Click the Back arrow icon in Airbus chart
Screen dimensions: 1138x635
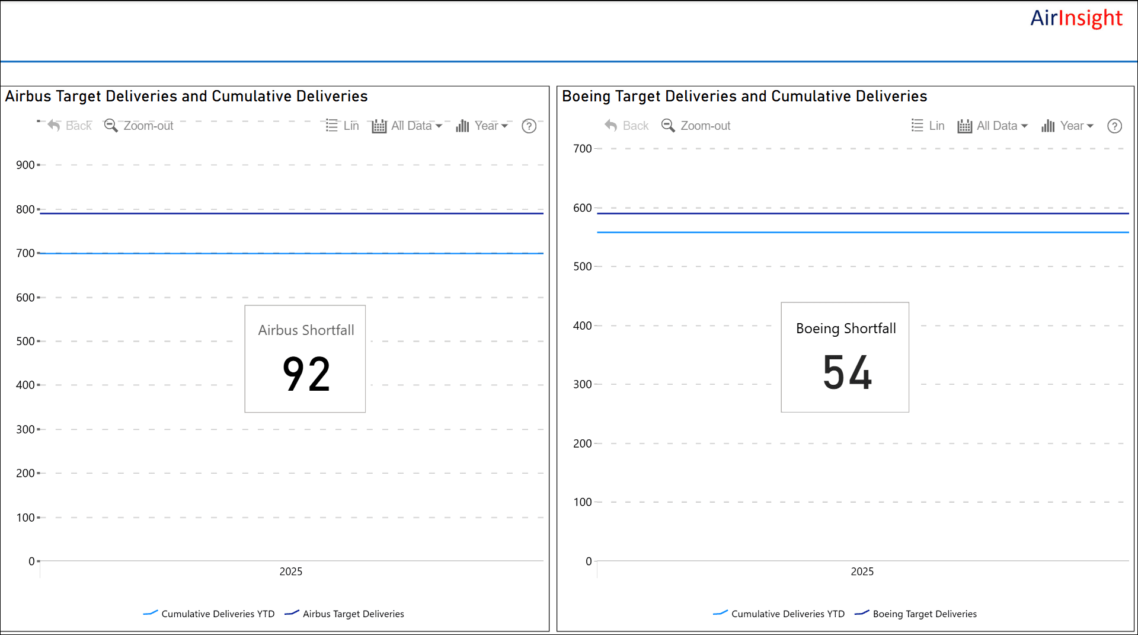54,126
